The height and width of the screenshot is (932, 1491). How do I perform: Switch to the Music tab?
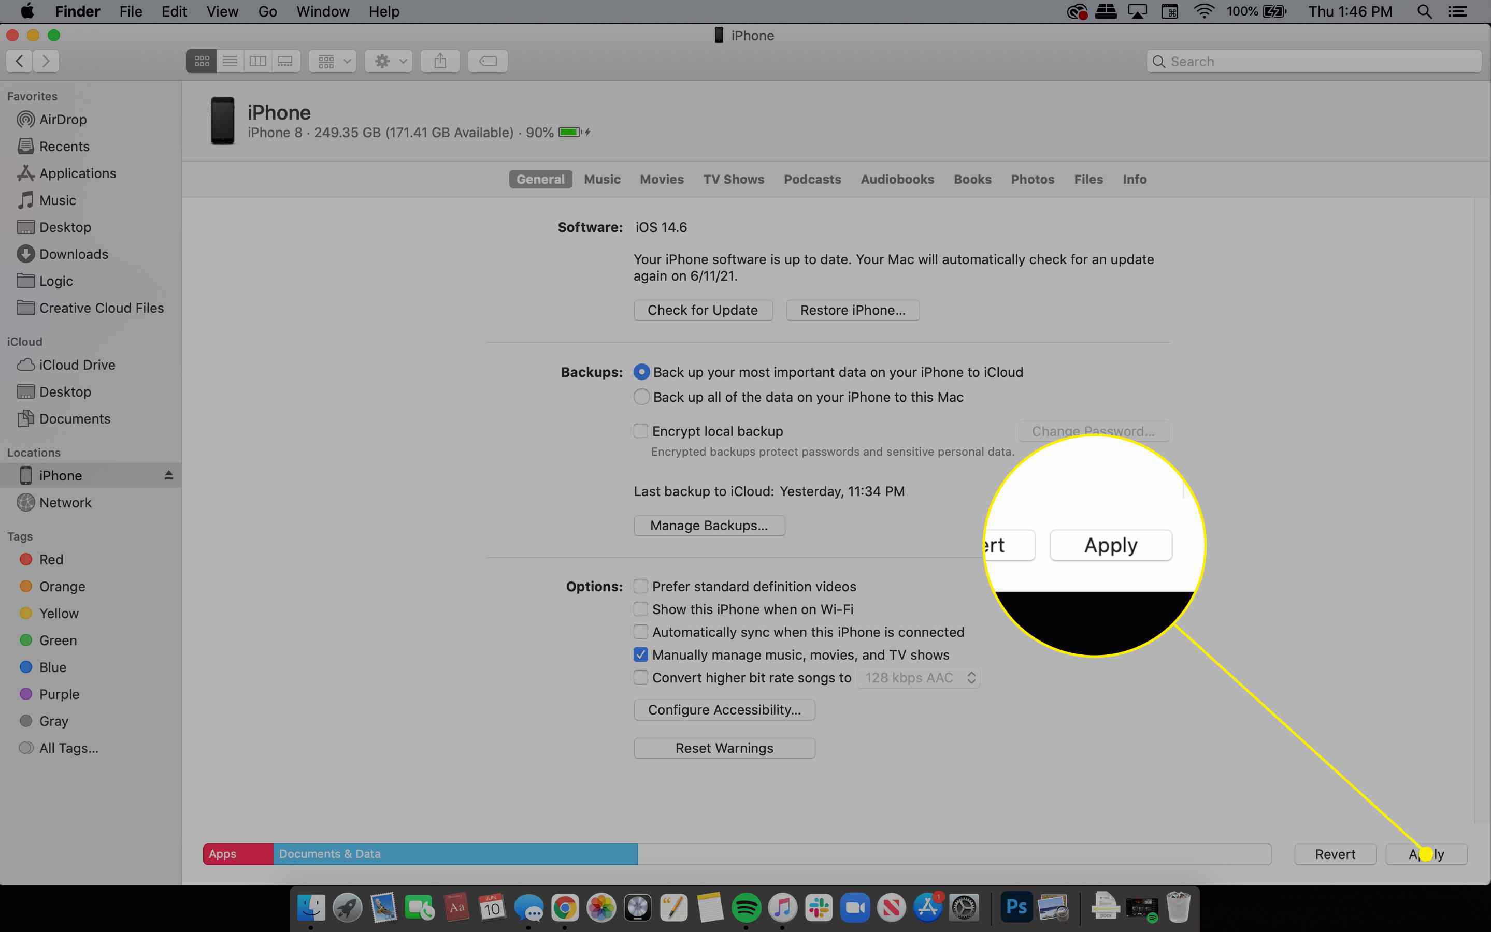(x=602, y=179)
